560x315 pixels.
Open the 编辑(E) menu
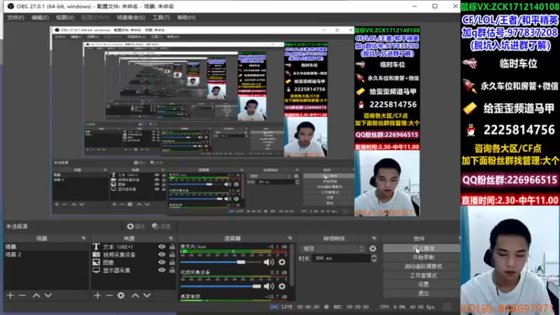[40, 17]
